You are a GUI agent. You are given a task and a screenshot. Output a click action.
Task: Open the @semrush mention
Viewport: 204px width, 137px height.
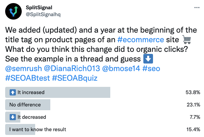point(23,68)
